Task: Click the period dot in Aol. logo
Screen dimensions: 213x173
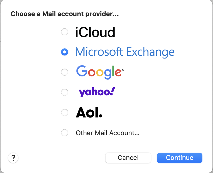Action: coord(100,116)
